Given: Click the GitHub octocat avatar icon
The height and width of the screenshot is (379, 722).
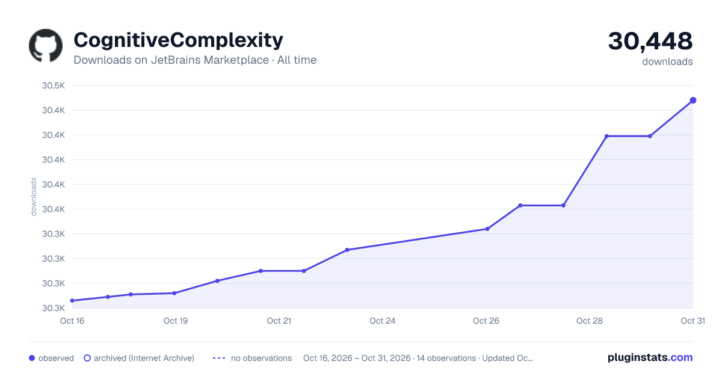Looking at the screenshot, I should (46, 46).
